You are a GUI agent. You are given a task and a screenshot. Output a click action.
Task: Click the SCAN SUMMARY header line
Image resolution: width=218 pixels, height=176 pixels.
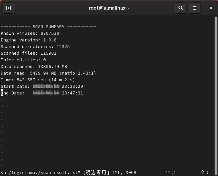(49, 27)
